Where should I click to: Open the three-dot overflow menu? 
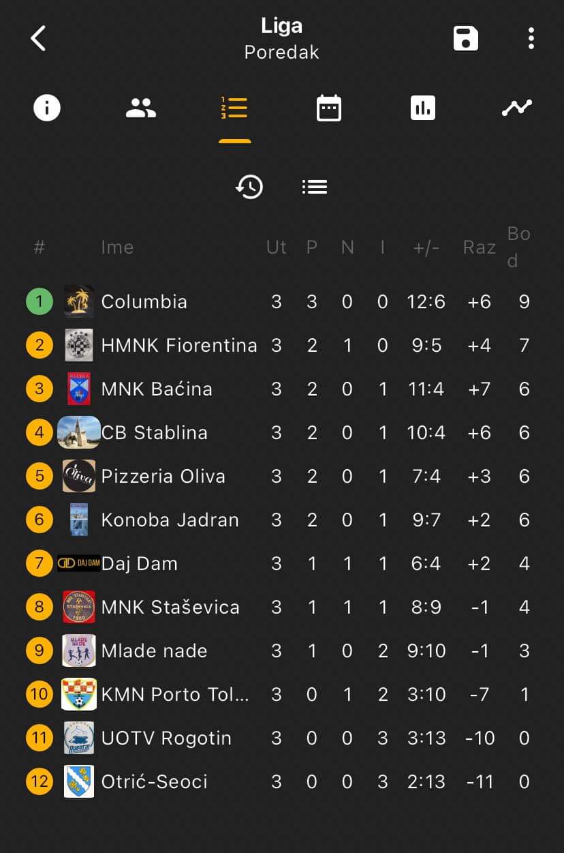[x=531, y=38]
